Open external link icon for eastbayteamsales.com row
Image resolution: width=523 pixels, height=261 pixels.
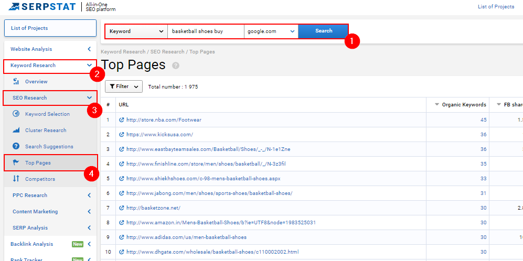click(x=122, y=149)
